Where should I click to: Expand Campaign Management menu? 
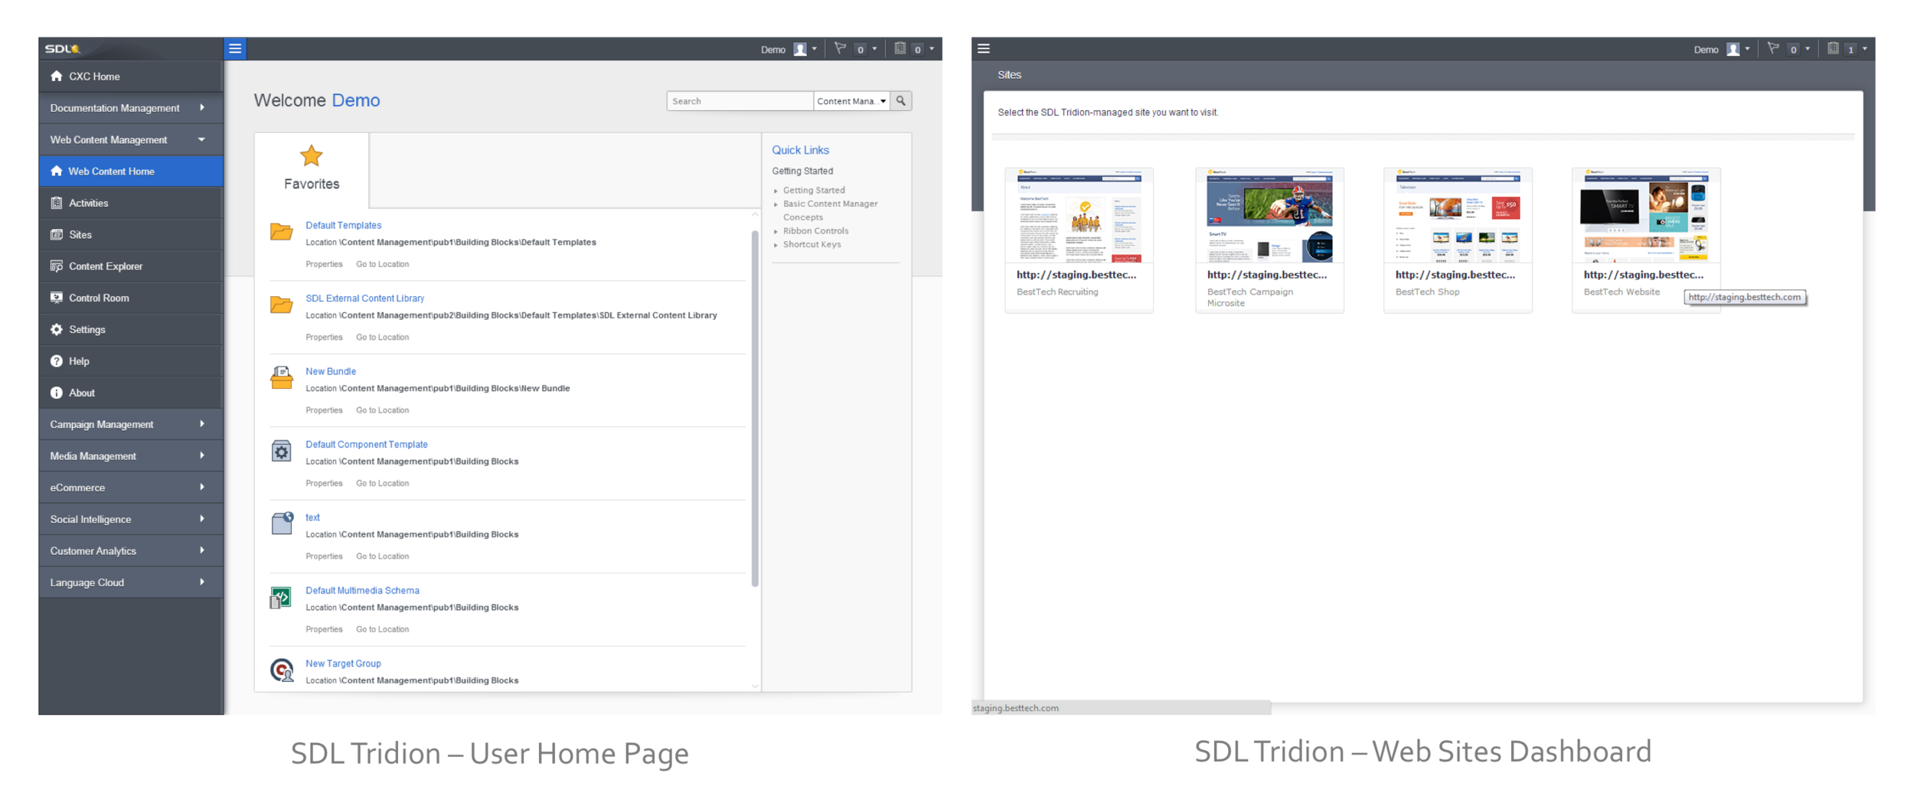131,424
